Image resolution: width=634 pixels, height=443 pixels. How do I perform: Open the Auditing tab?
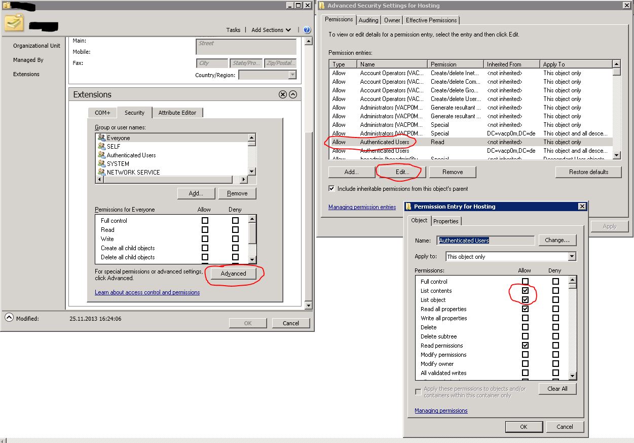point(368,20)
